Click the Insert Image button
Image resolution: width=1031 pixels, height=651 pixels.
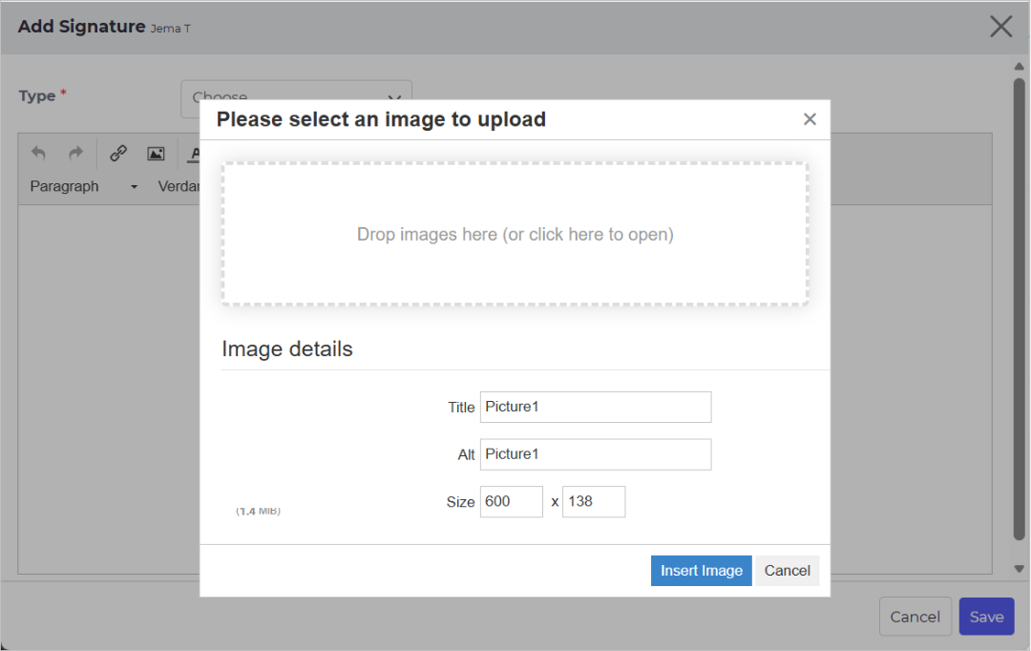[701, 571]
